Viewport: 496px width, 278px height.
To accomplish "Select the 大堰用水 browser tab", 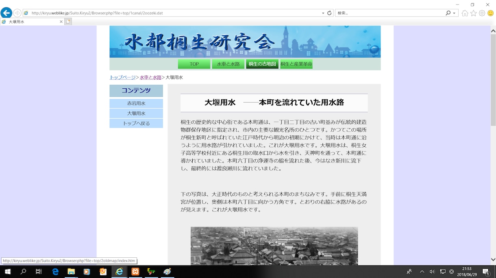I will 33,22.
